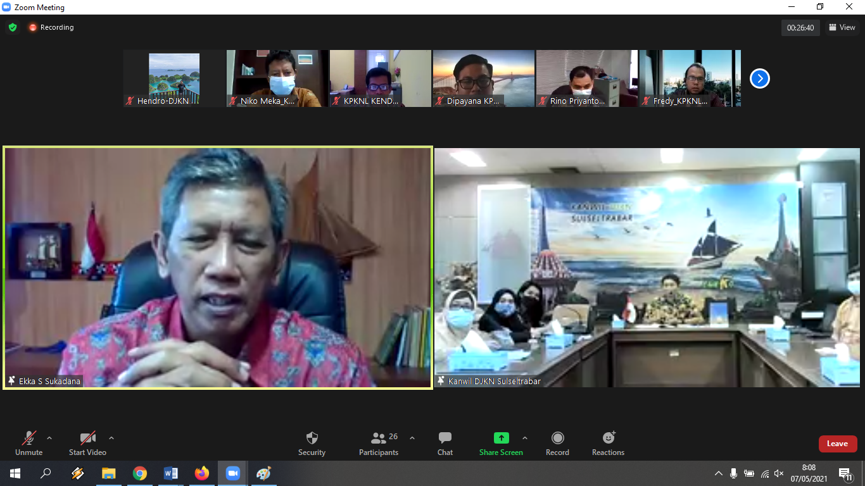Expand audio options arrow beside Unmute
Viewport: 865px width, 486px height.
coord(49,438)
